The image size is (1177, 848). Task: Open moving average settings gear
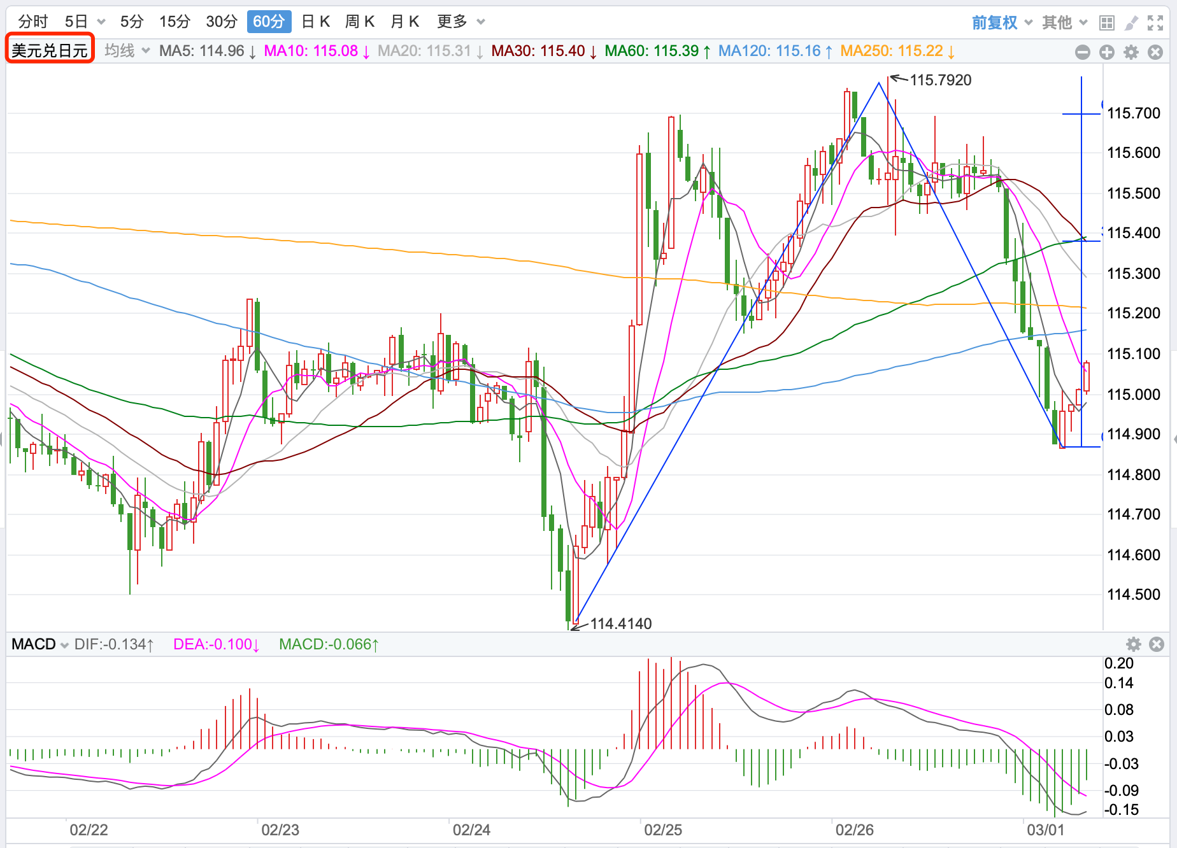1131,52
